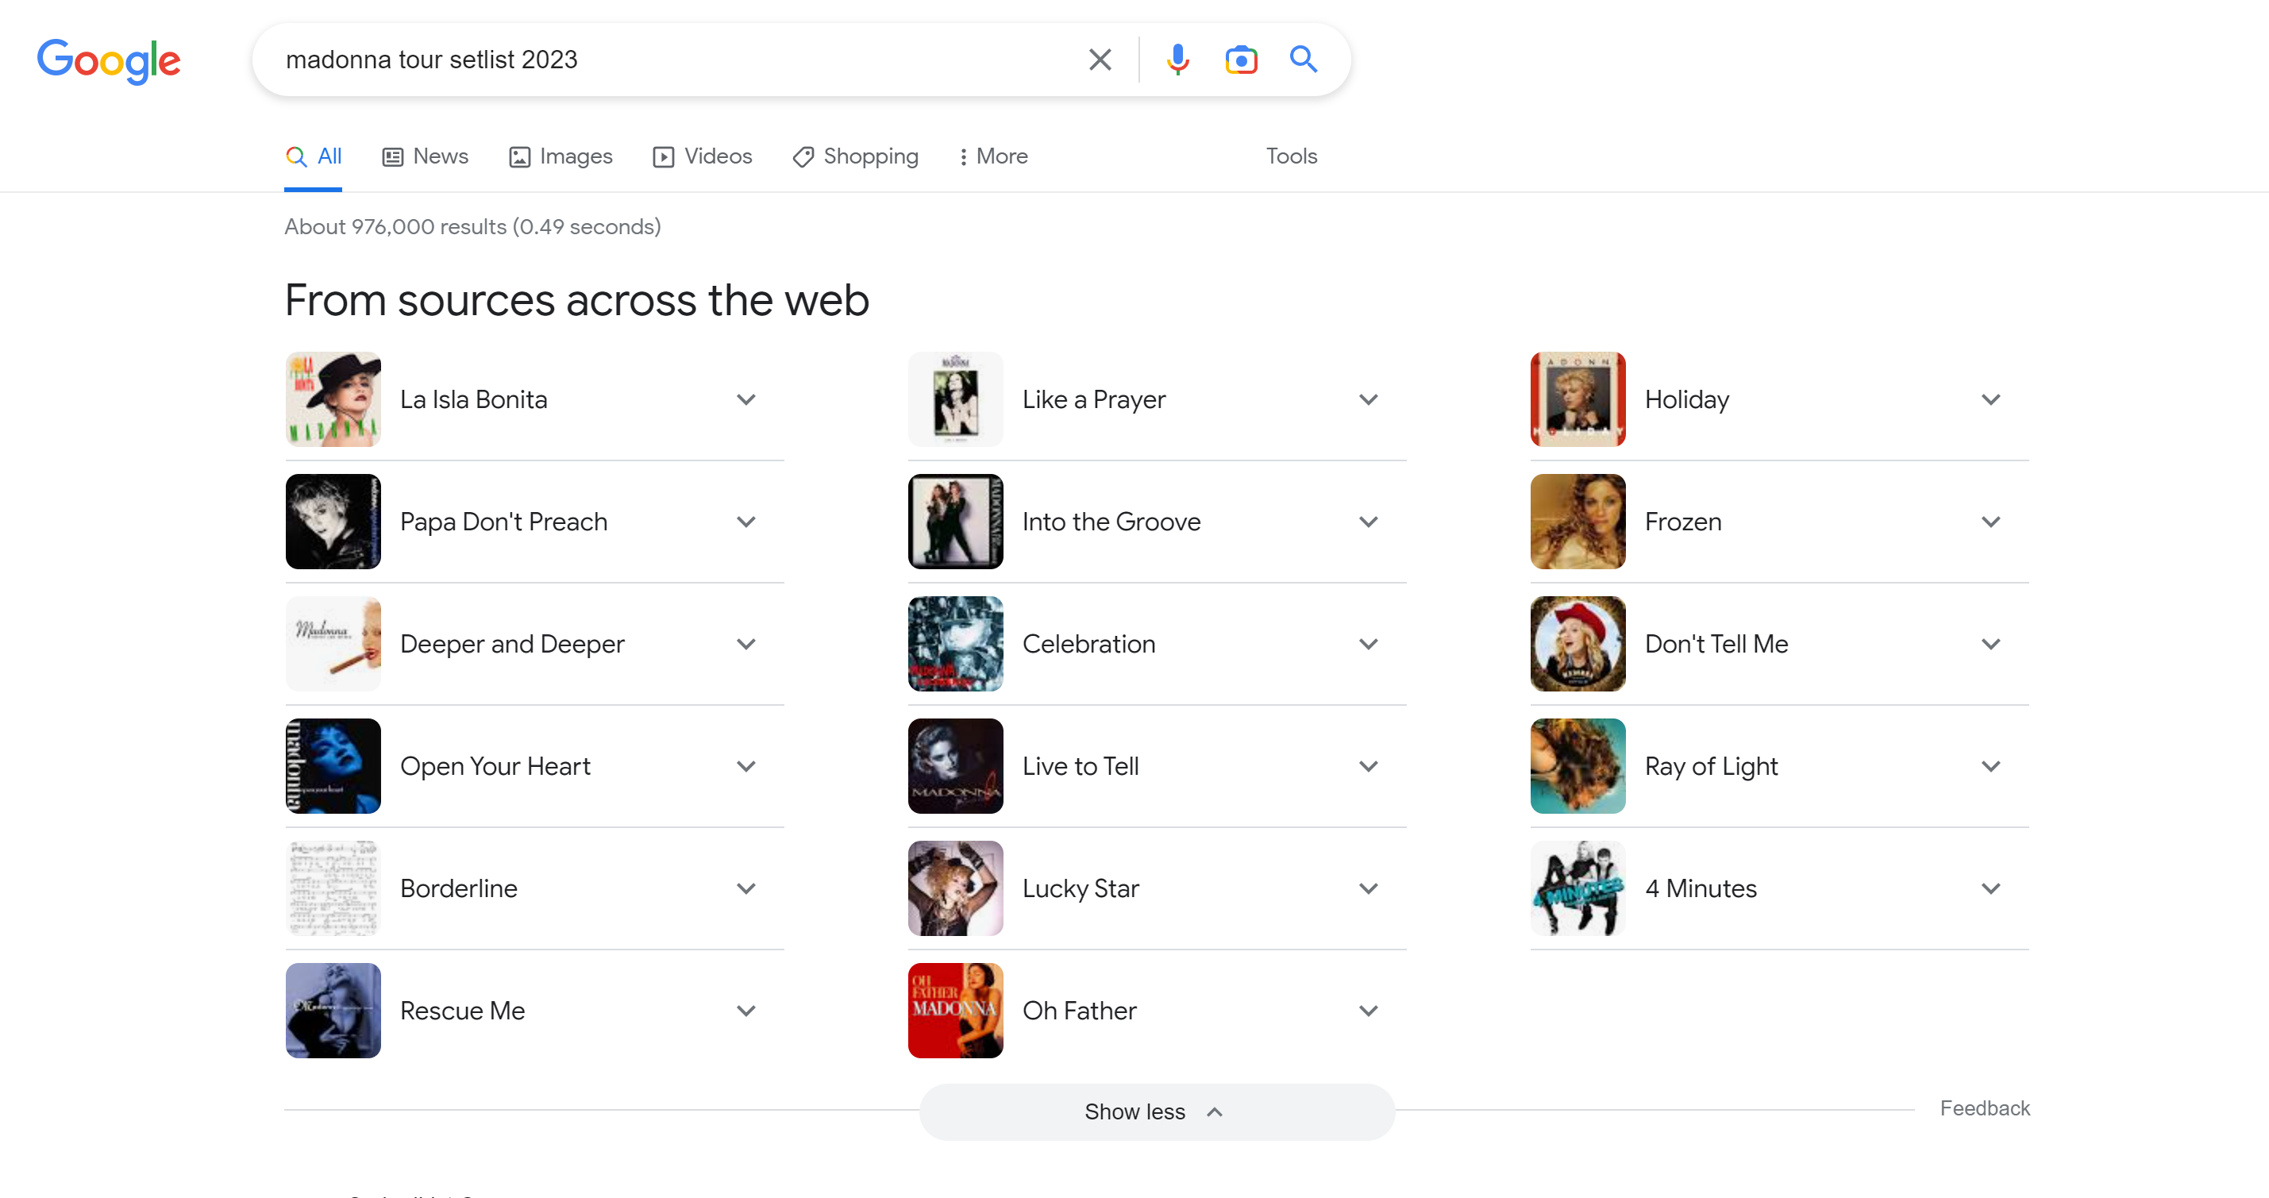
Task: Click the Holiday cover art
Action: click(1578, 400)
